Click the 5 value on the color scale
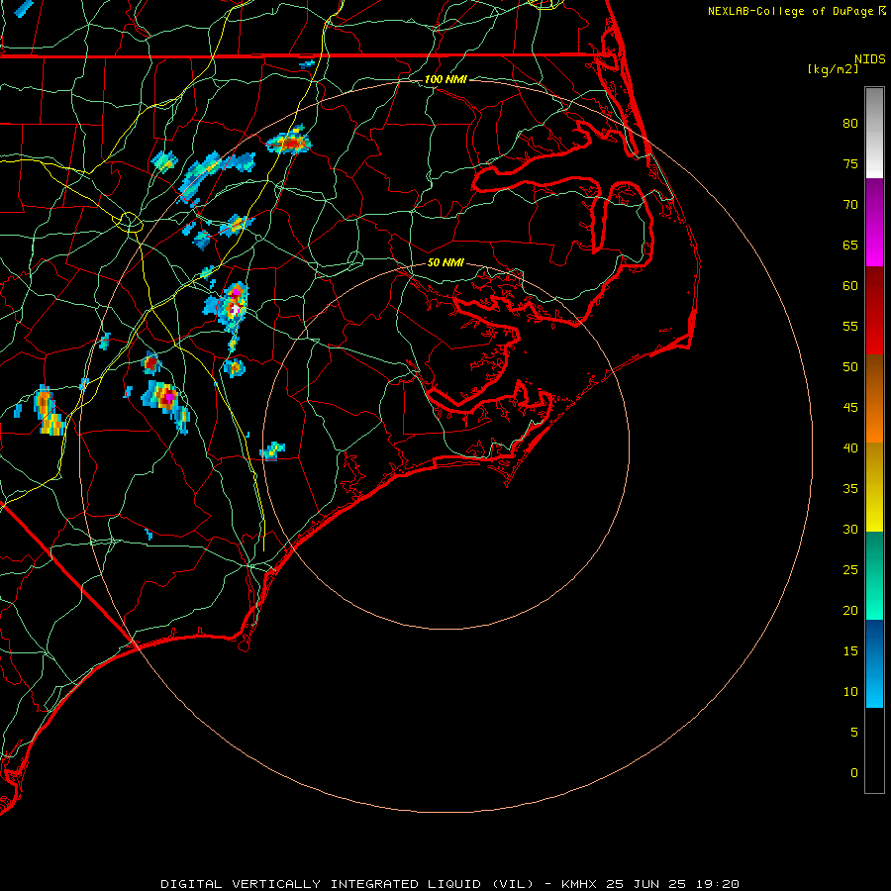 pos(854,732)
